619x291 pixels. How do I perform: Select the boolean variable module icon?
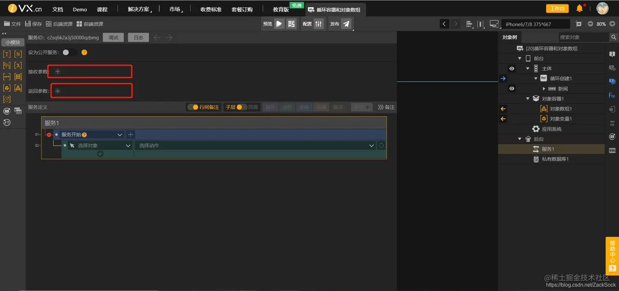point(7,65)
